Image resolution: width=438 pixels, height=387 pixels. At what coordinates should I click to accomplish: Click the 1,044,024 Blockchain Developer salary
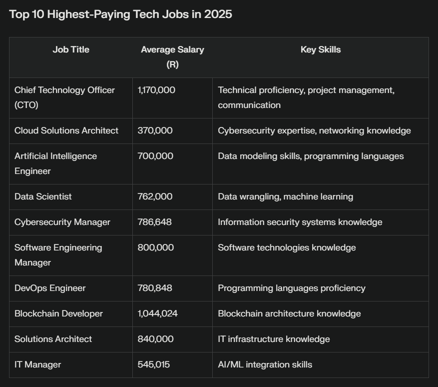[x=157, y=313]
